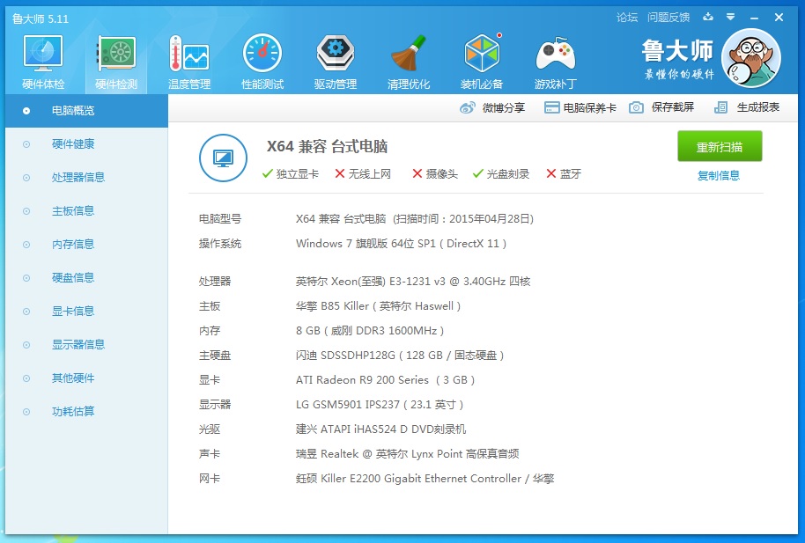Screen dimensions: 805x543
Task: Select 硬盘信息 in sidebar
Action: pyautogui.click(x=87, y=277)
